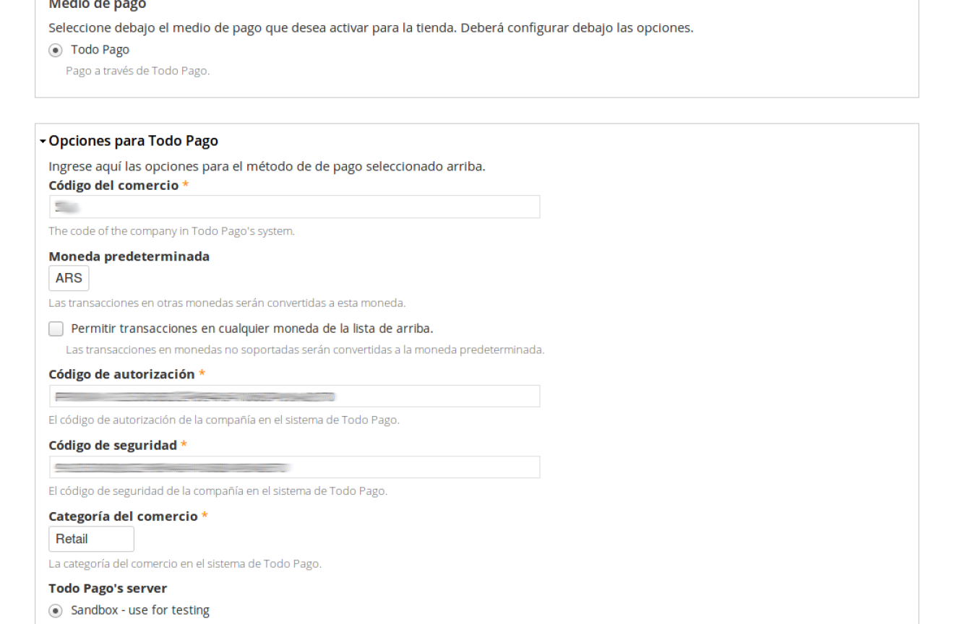Choose the Sandbox server radio button
The height and width of the screenshot is (624, 954).
[55, 610]
